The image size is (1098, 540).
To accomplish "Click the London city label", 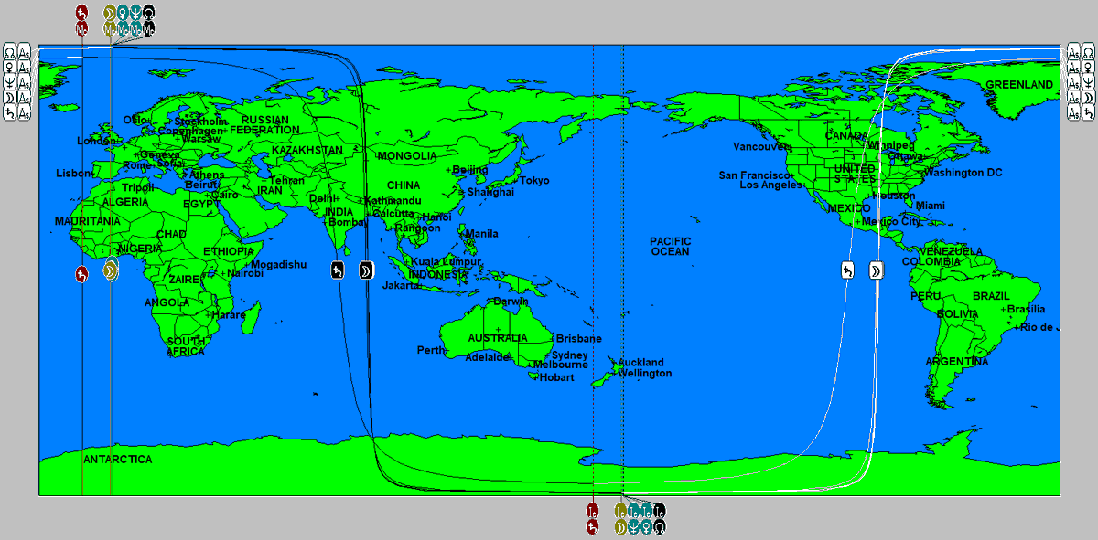I will pos(96,141).
